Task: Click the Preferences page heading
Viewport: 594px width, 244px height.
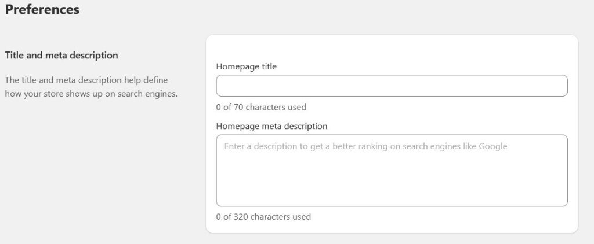Action: click(42, 9)
